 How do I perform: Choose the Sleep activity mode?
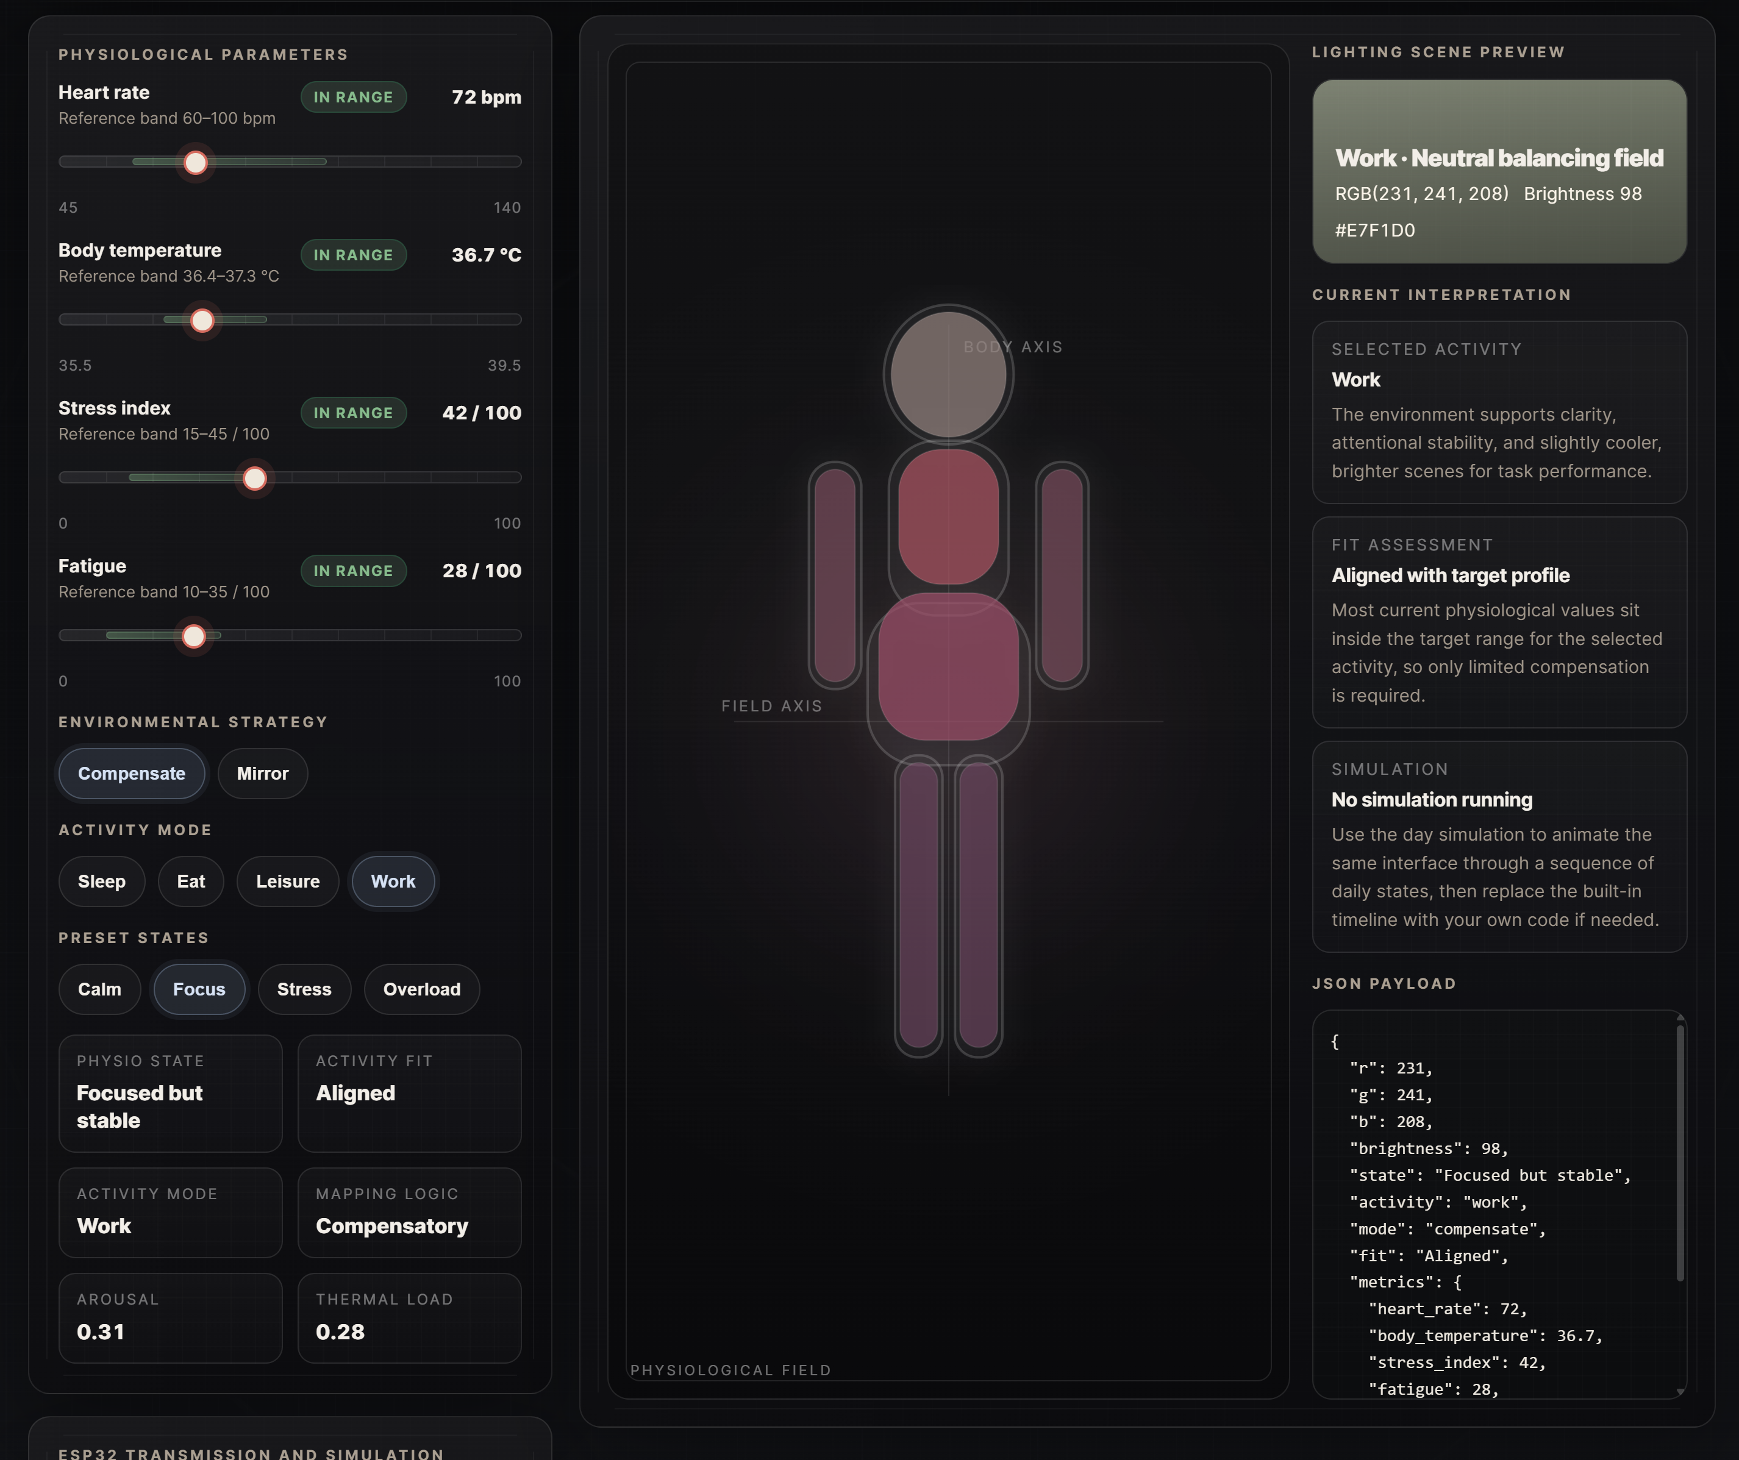102,881
